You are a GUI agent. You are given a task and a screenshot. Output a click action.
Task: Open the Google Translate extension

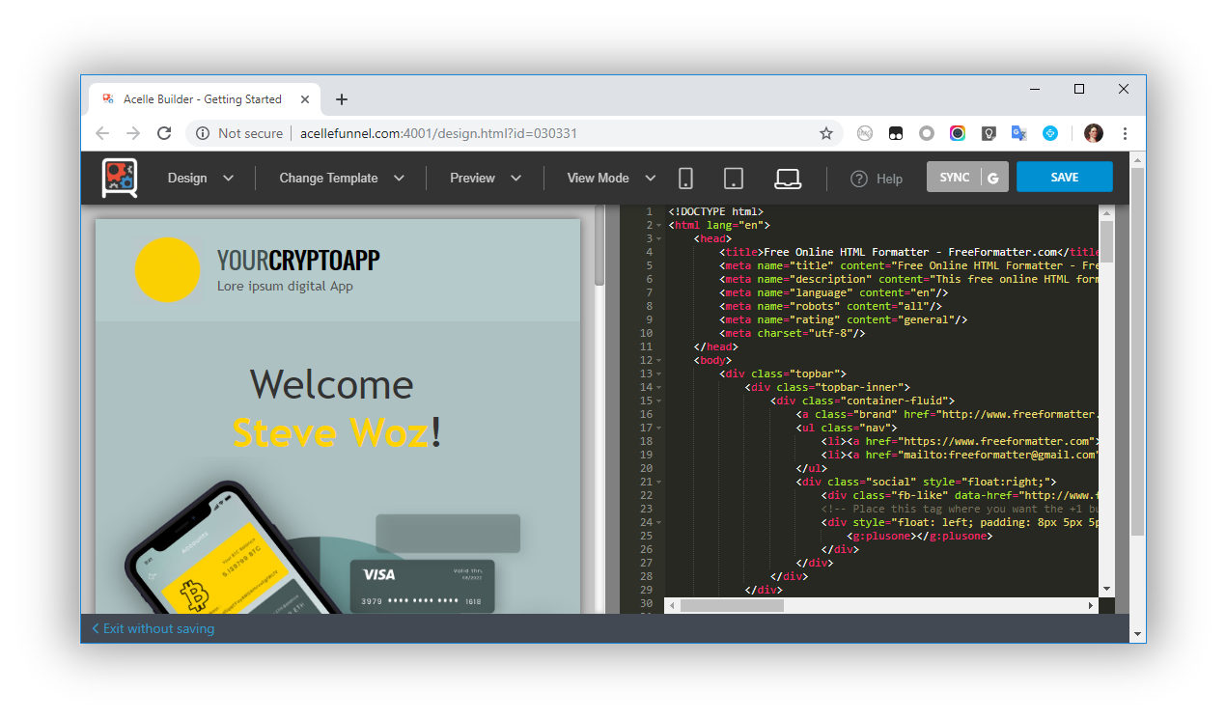click(x=1018, y=133)
